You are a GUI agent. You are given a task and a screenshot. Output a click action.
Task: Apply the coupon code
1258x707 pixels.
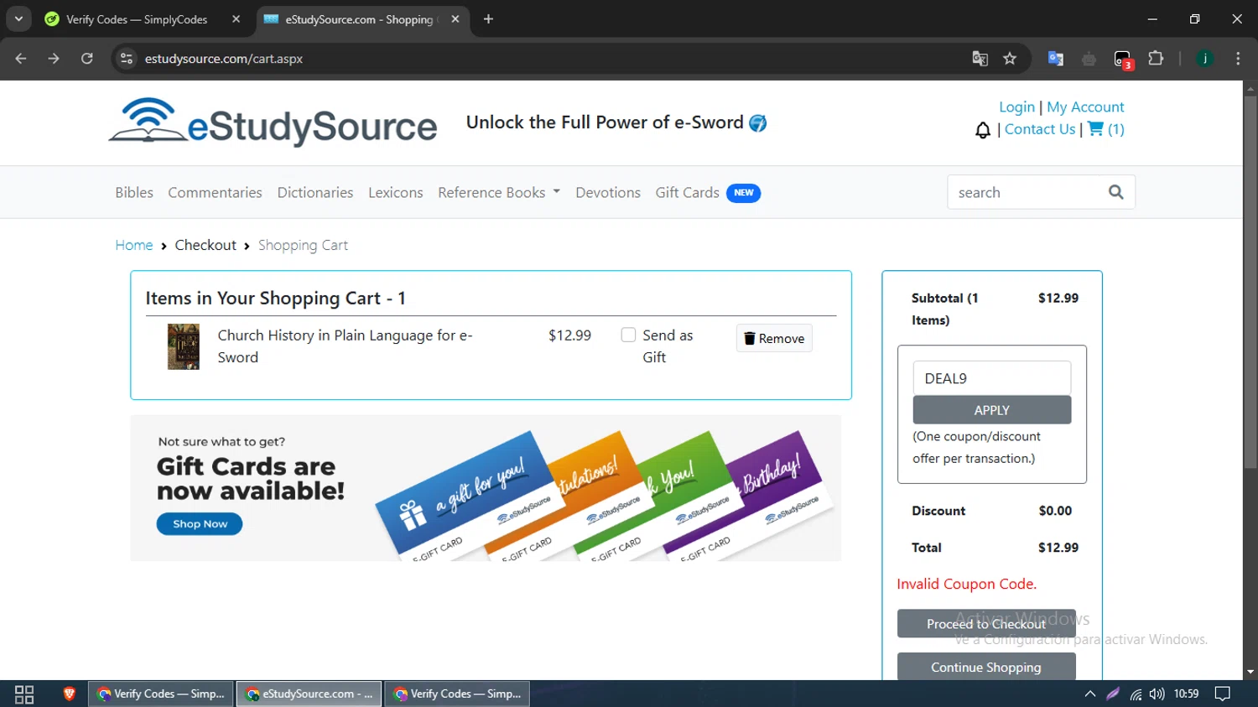pyautogui.click(x=992, y=410)
